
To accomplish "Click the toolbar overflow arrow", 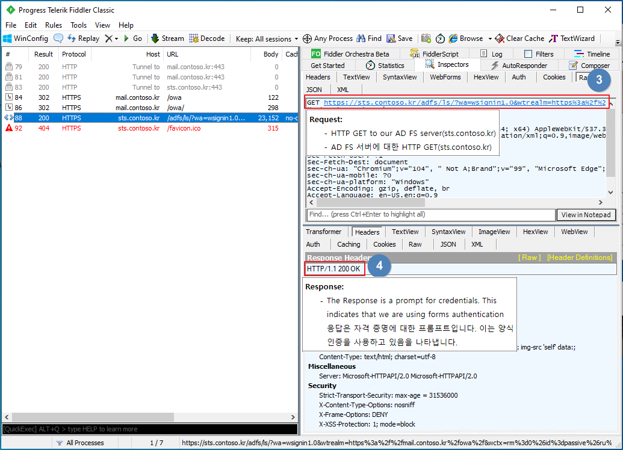I will click(x=618, y=42).
